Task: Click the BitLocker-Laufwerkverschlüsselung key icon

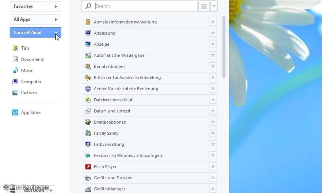Action: [x=88, y=78]
